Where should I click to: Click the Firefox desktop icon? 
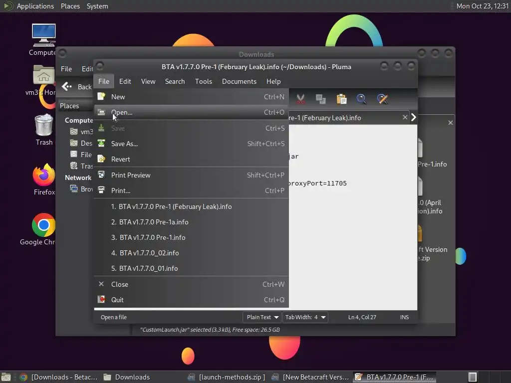click(44, 180)
